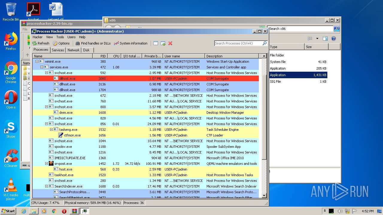Click Find handles or DLLs
The image size is (383, 215).
click(93, 43)
